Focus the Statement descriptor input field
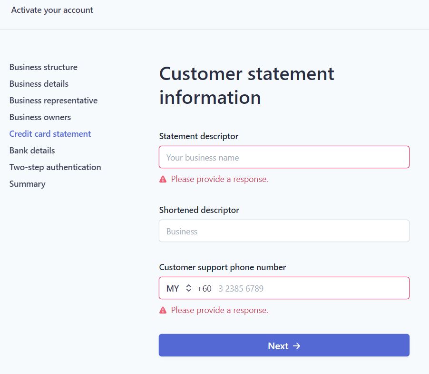The width and height of the screenshot is (429, 374). coord(284,157)
